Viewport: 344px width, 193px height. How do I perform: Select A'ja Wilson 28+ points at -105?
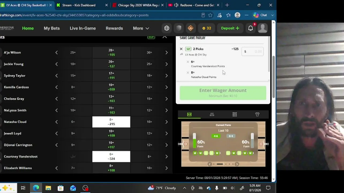point(111,53)
